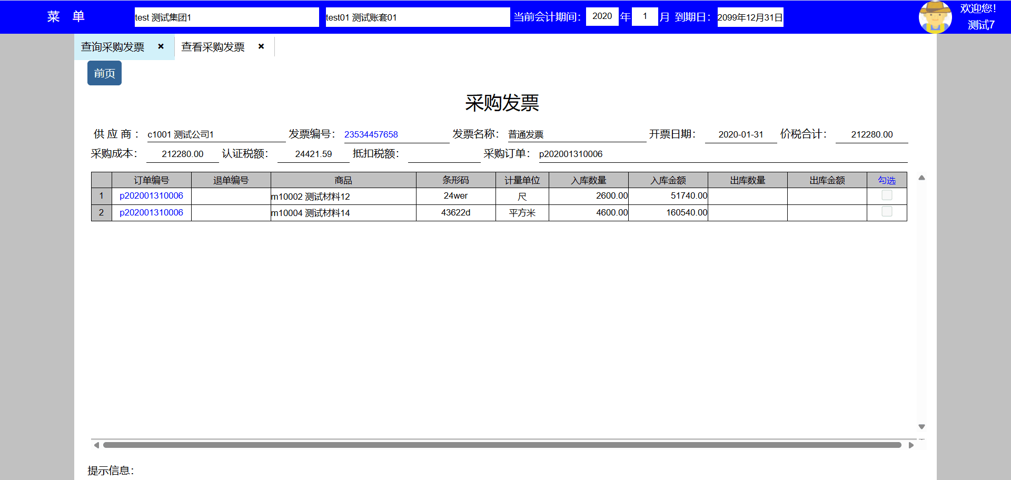1011x480 pixels.
Task: Check the checkbox for row 2
Action: (887, 212)
